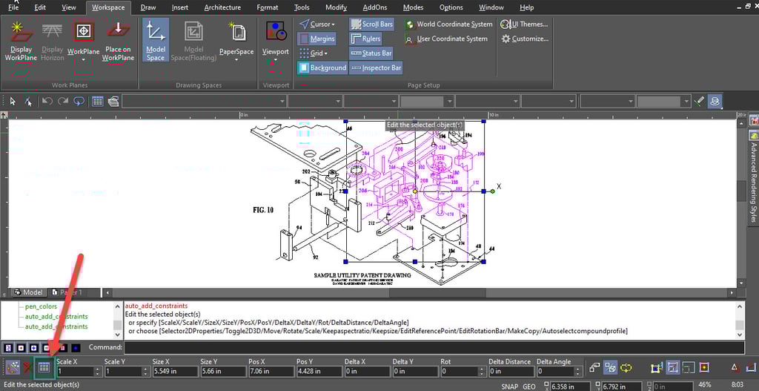
Task: Toggle Inspector Bar display
Action: point(376,68)
